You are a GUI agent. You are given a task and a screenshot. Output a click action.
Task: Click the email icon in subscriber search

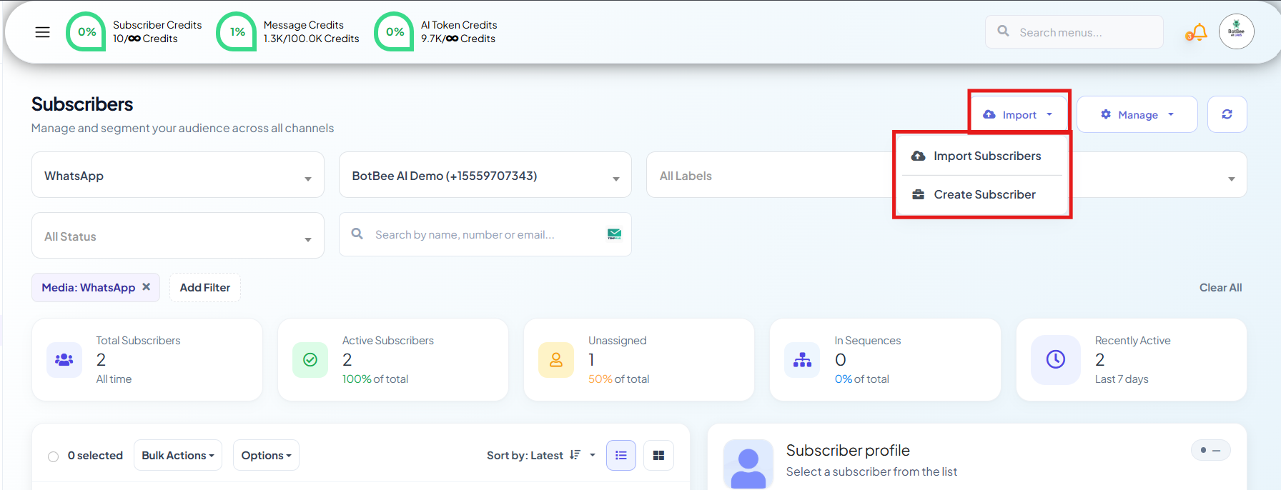click(x=614, y=234)
